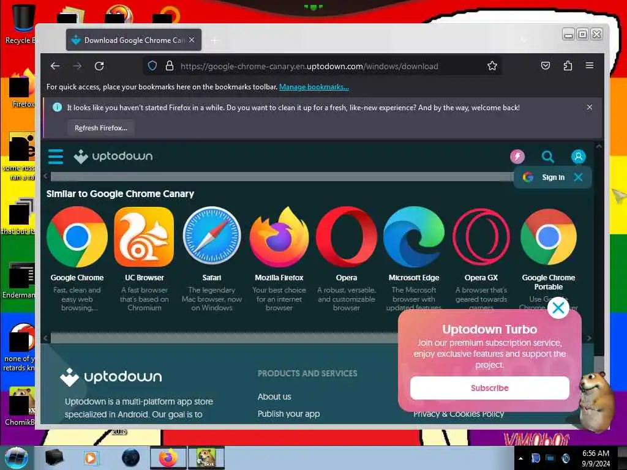627x470 pixels.
Task: Dismiss the Firefox refresh notification
Action: coord(590,107)
